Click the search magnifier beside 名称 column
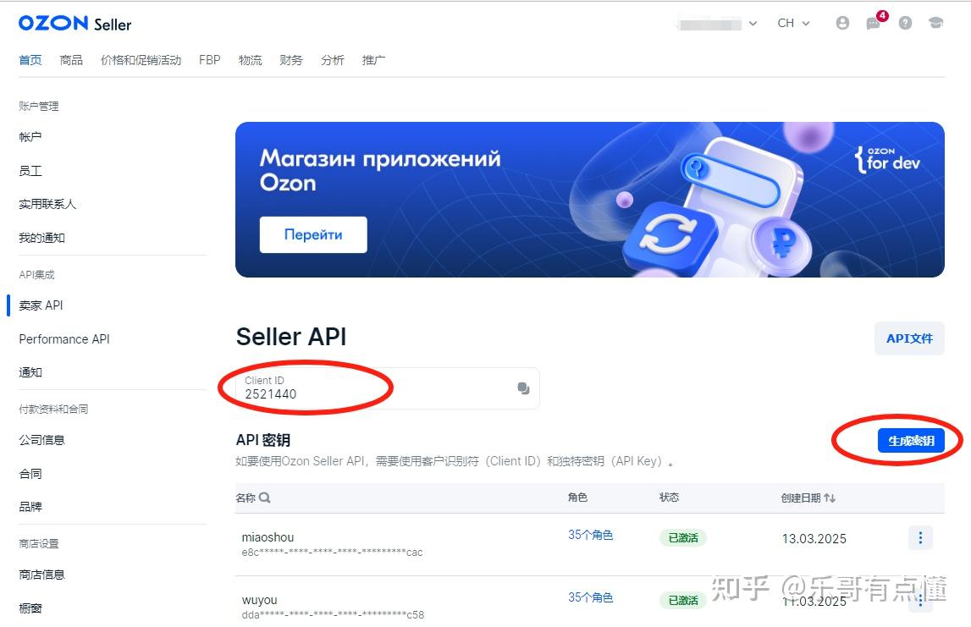Screen dimensions: 971x627 coord(265,498)
